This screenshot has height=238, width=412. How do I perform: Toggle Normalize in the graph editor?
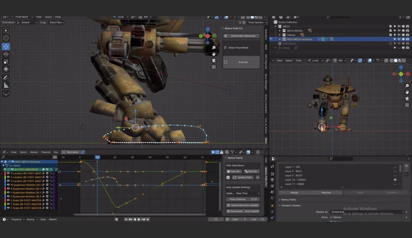tap(70, 152)
